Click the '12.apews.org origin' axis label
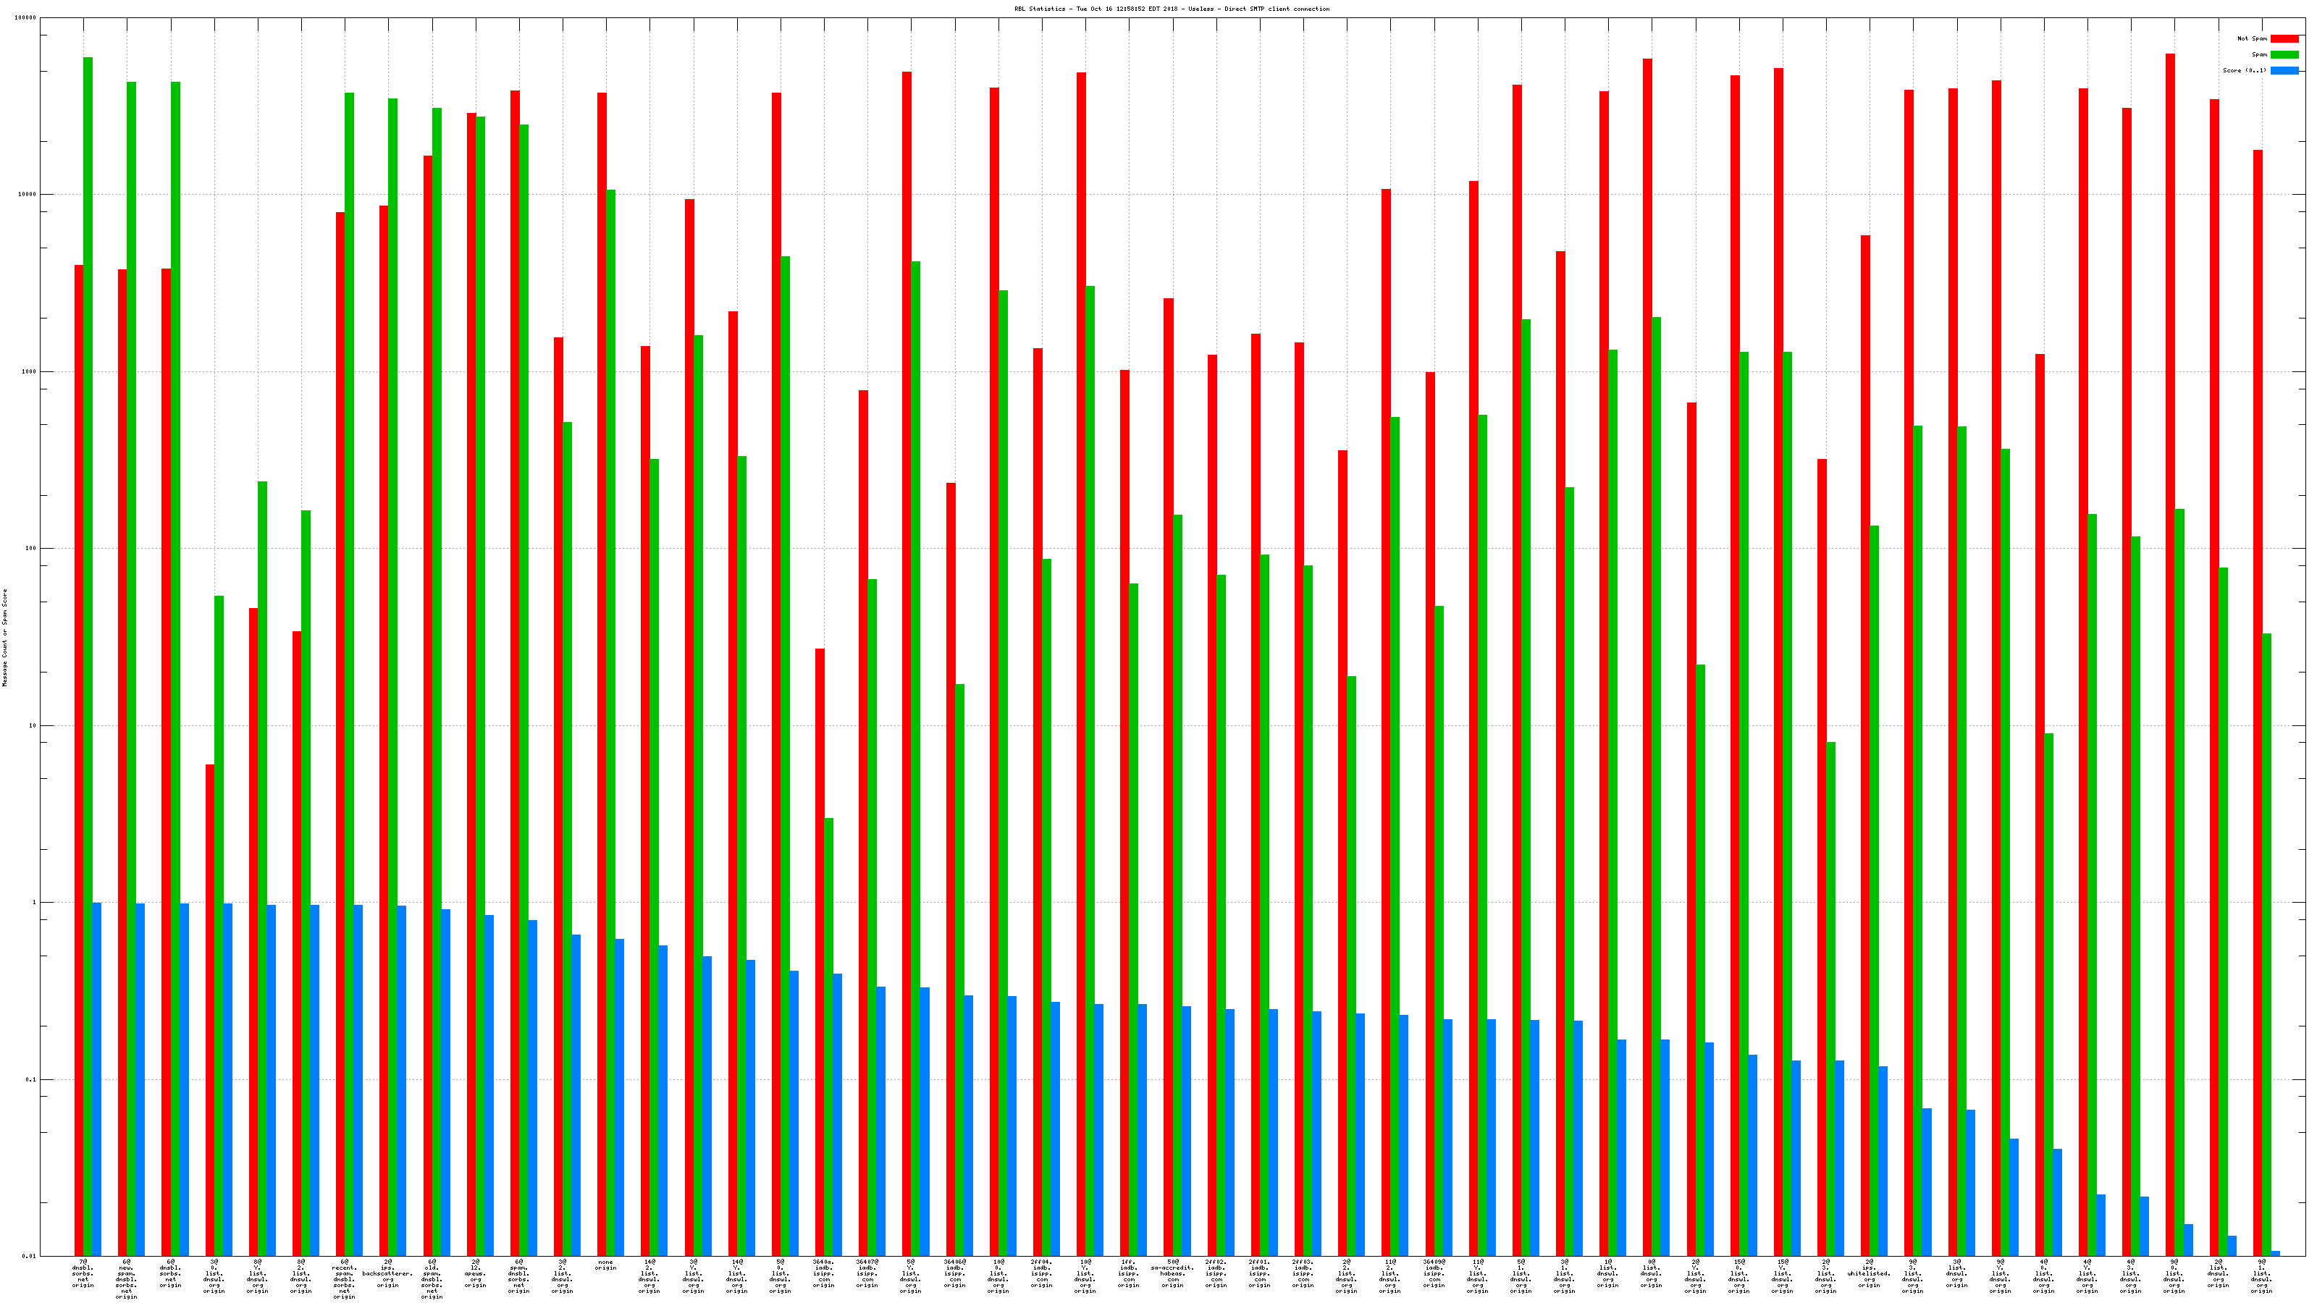2317x1303 pixels. pos(475,1273)
